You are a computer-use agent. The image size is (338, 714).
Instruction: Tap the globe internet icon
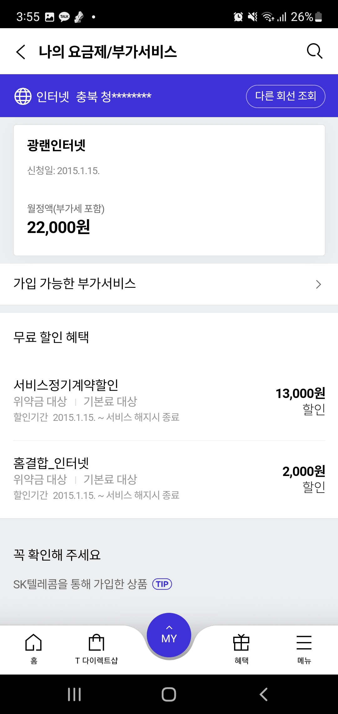point(23,96)
